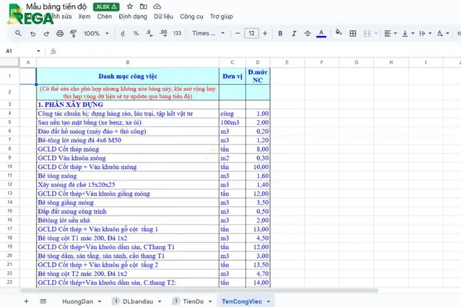This screenshot has width=461, height=307.
Task: Select column D header
Action: 257,62
